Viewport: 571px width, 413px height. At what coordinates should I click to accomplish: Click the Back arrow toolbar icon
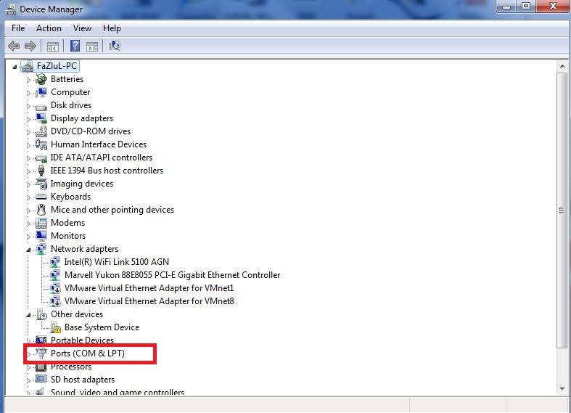[14, 46]
